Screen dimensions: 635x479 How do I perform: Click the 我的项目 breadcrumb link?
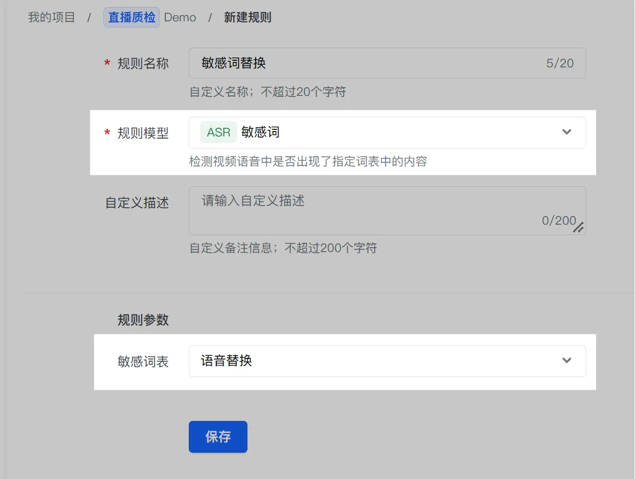pos(51,18)
